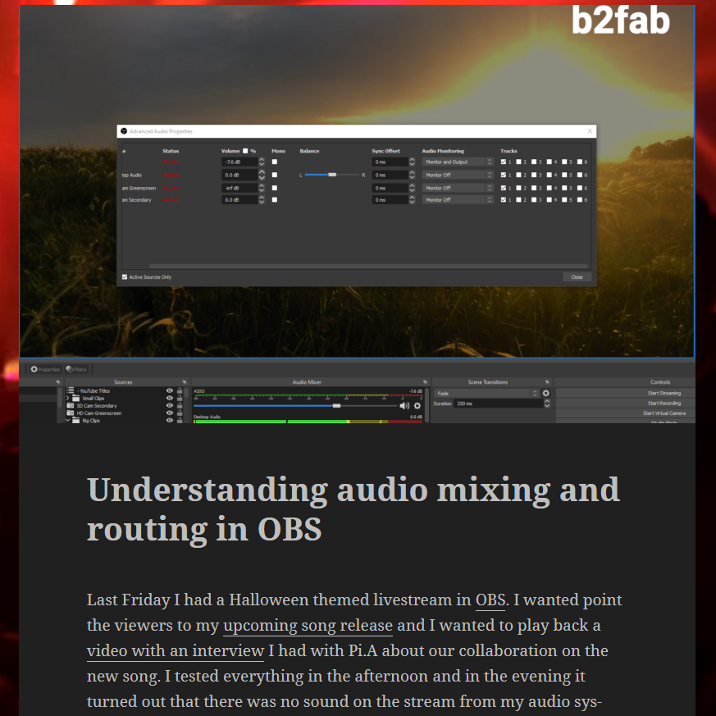This screenshot has height=716, width=716.
Task: Lock the HD Cam Greenscreen source
Action: 180,413
